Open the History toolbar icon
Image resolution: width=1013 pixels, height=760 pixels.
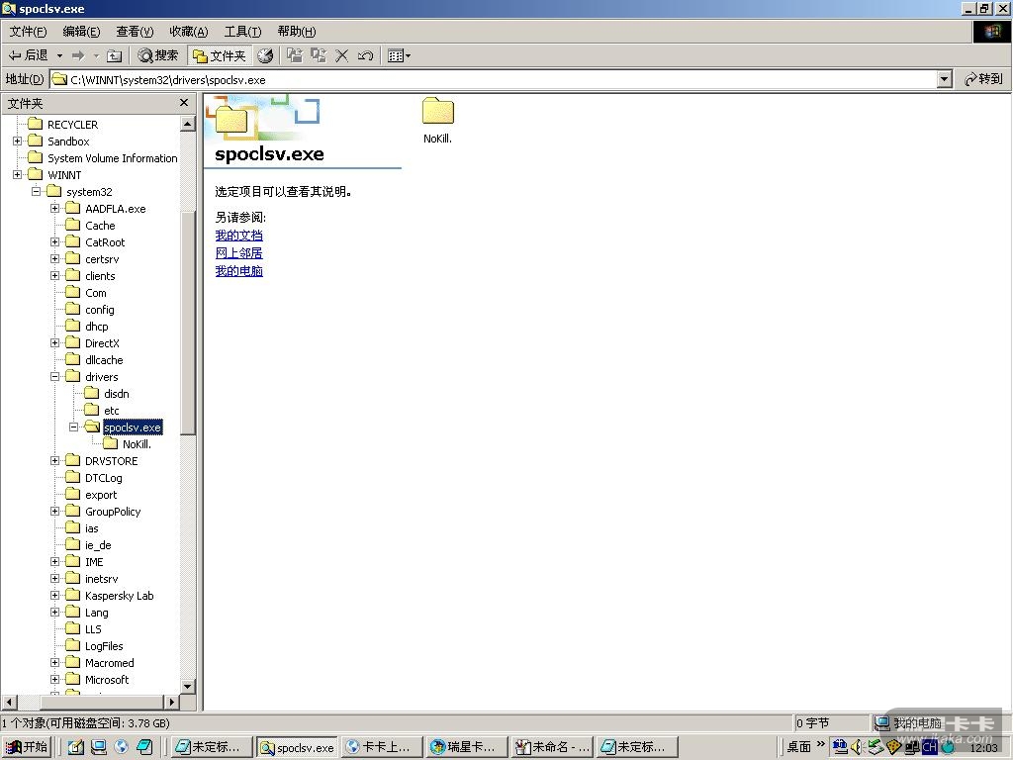point(265,55)
